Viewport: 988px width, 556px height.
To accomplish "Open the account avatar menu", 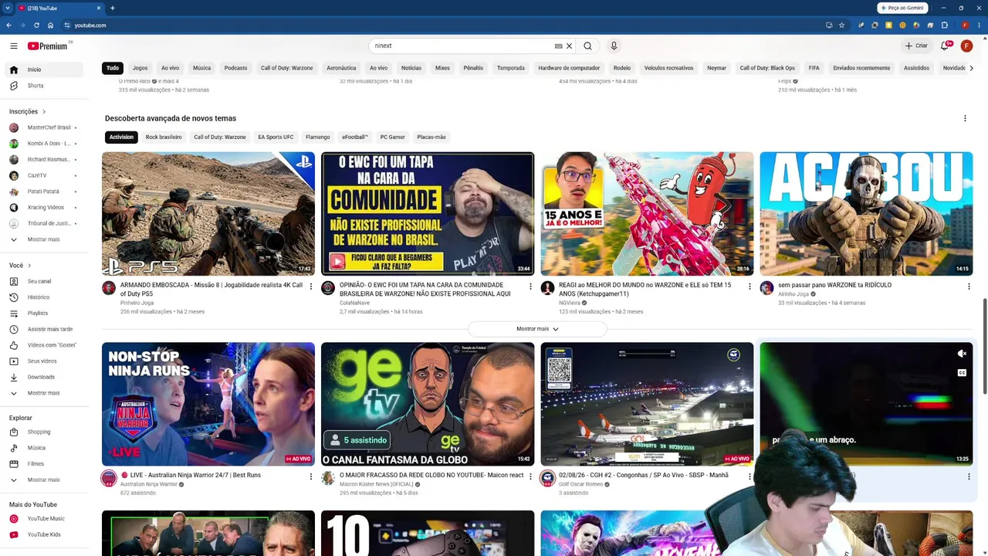I will tap(966, 46).
